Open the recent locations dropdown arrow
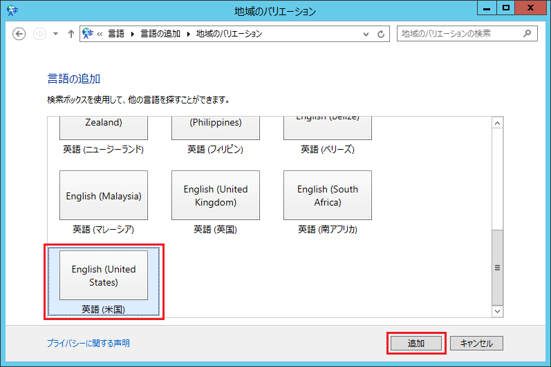Viewport: 551px width, 367px height. point(55,34)
